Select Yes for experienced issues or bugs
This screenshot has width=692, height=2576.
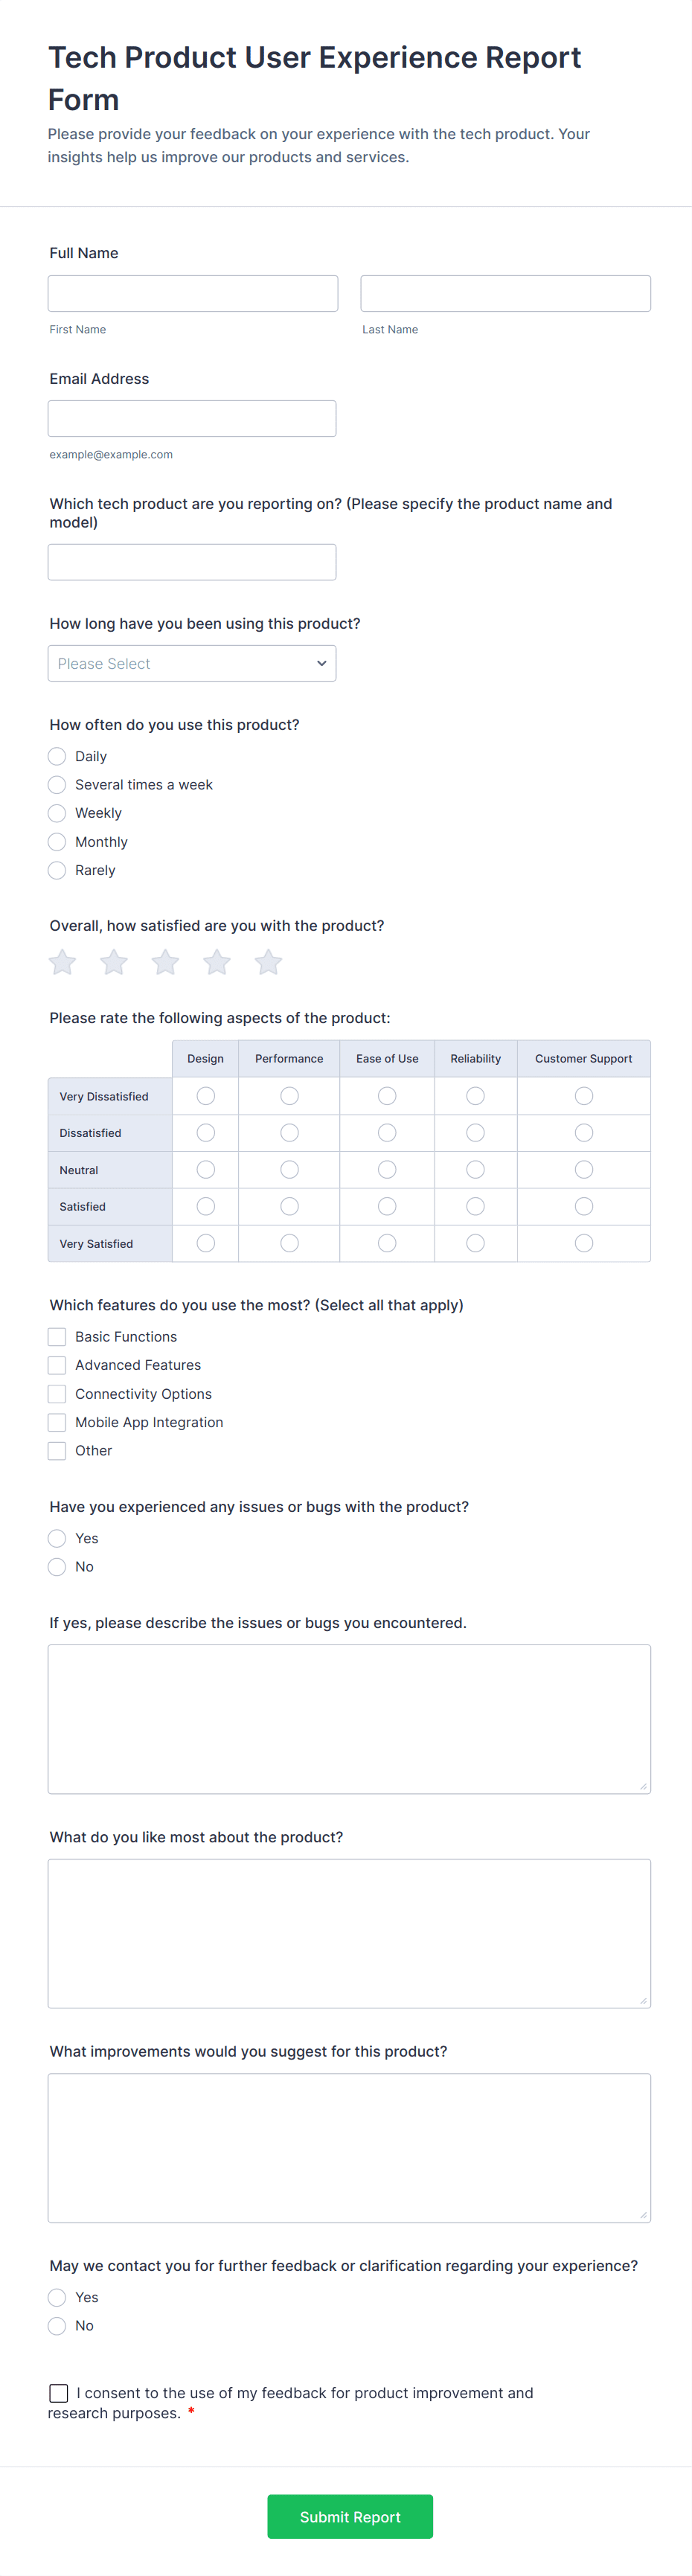(x=58, y=1538)
